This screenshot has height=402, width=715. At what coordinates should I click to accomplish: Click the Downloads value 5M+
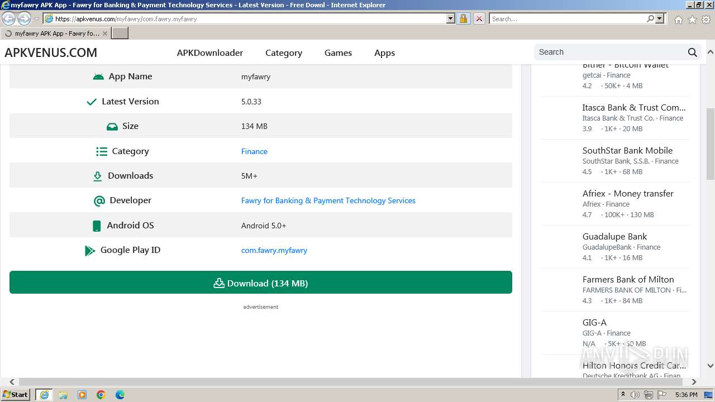point(249,176)
